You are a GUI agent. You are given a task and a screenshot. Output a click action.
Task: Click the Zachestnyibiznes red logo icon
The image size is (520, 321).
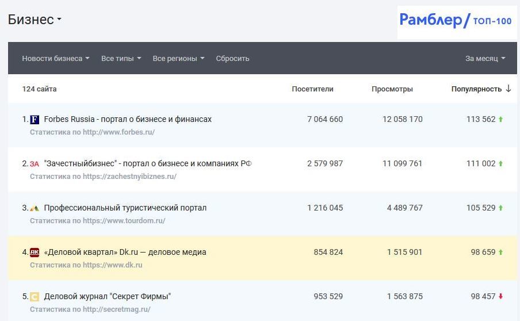pyautogui.click(x=35, y=164)
